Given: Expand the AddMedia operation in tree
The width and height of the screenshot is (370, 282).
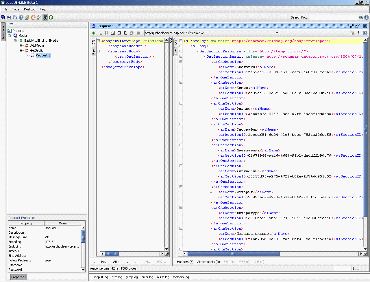Looking at the screenshot, I should click(21, 45).
